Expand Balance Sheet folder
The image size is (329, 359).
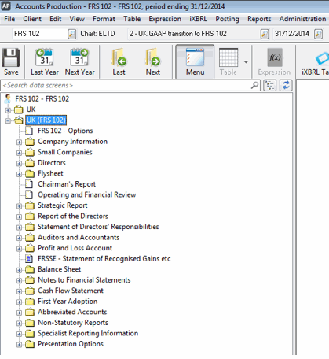click(x=19, y=270)
